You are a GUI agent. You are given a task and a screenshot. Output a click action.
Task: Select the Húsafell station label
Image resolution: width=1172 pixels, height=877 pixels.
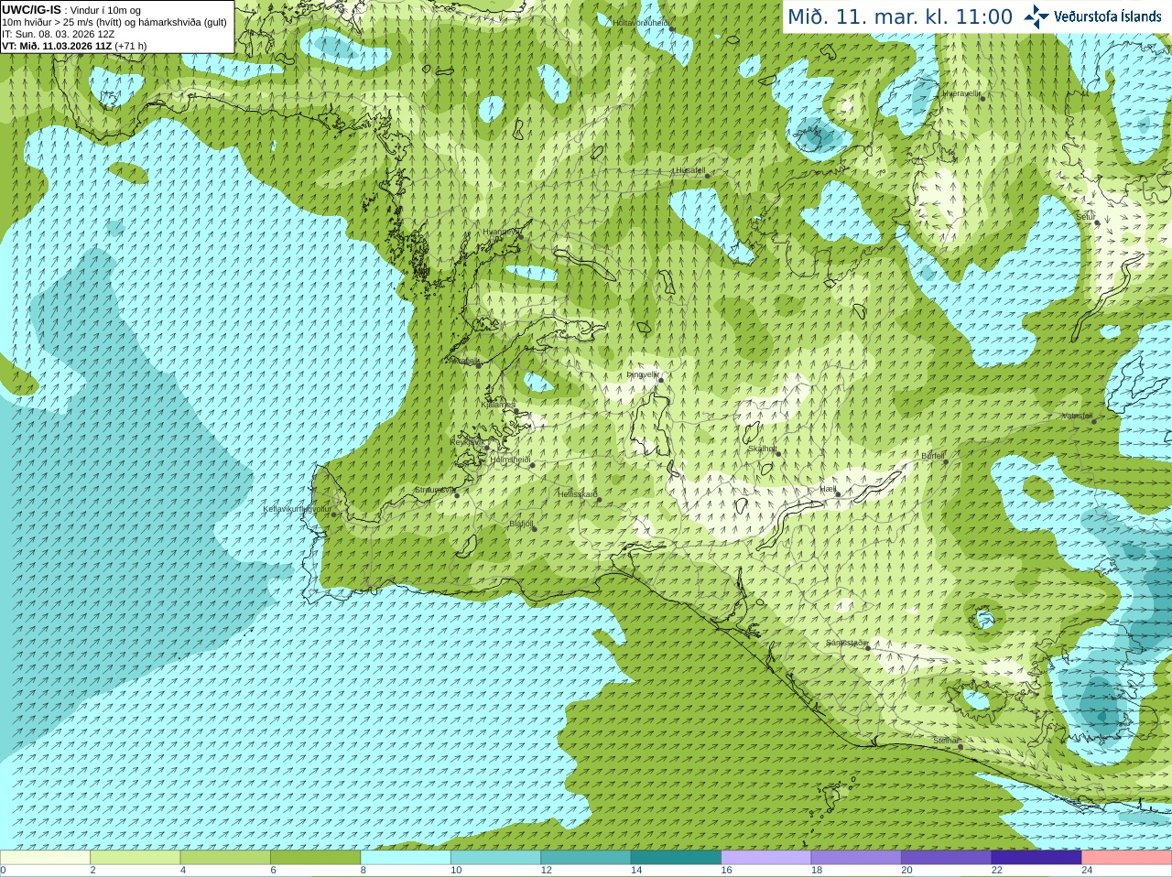click(x=689, y=171)
